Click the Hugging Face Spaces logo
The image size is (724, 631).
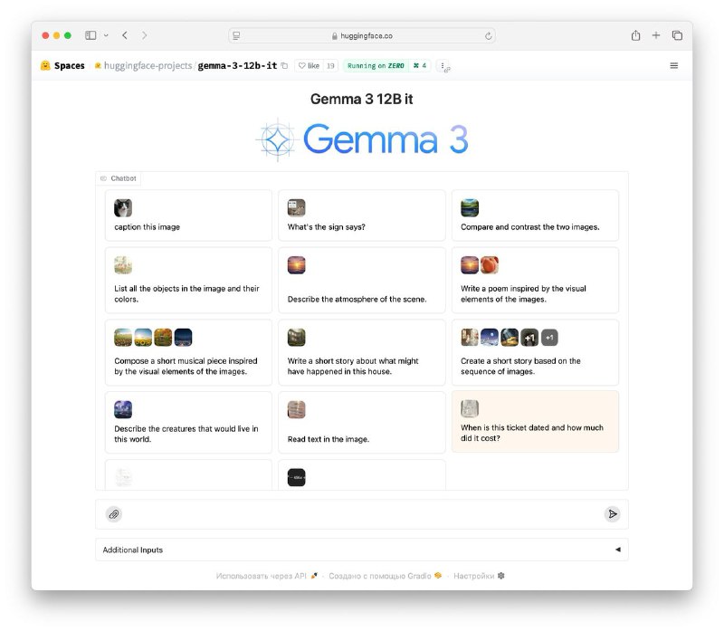tap(45, 65)
